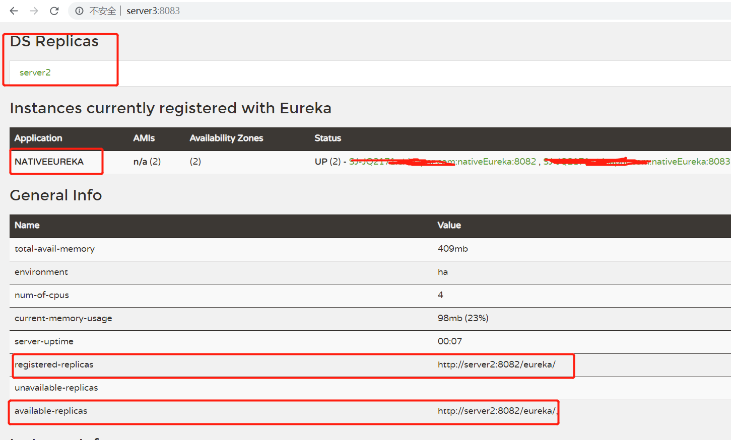Click the grayed-out forward navigation arrow

point(33,11)
